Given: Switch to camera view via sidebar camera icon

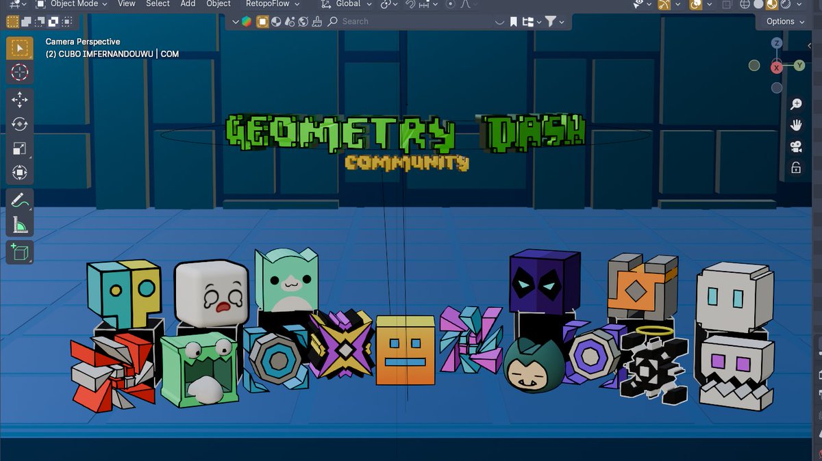Looking at the screenshot, I should 797,146.
